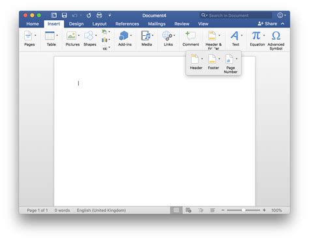Go to the References tab

pos(127,24)
